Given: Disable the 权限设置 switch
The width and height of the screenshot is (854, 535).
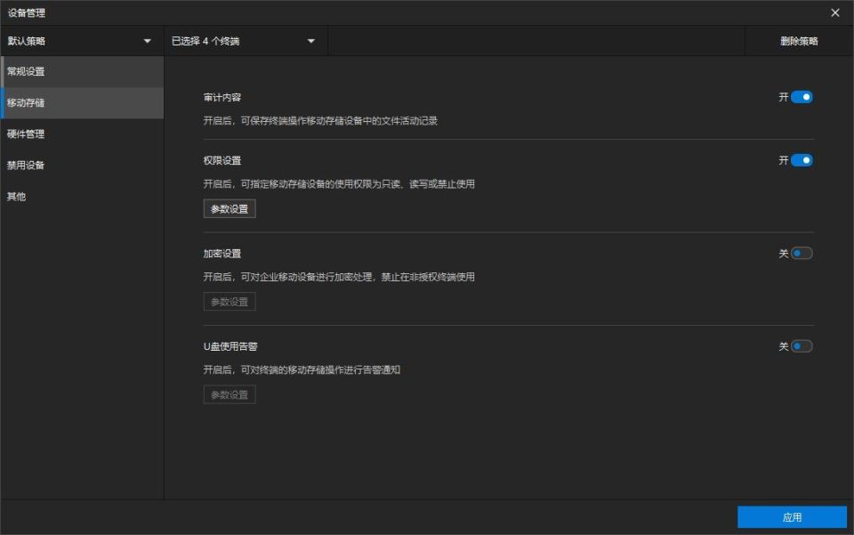Looking at the screenshot, I should [802, 160].
